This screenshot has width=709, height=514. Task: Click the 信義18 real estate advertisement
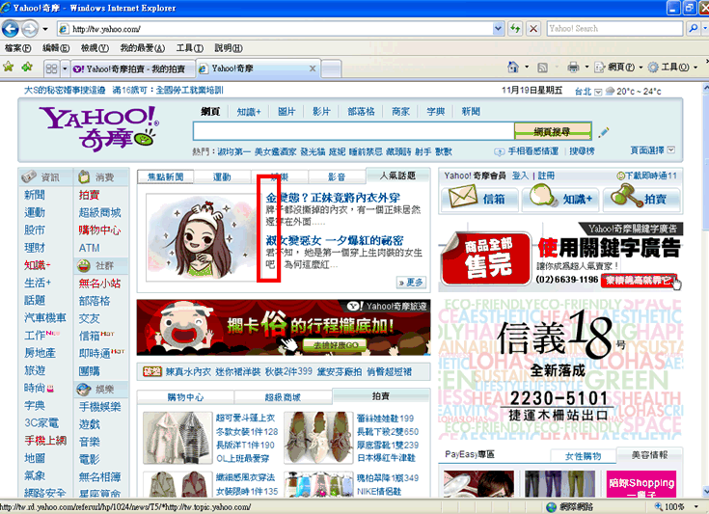[x=560, y=368]
